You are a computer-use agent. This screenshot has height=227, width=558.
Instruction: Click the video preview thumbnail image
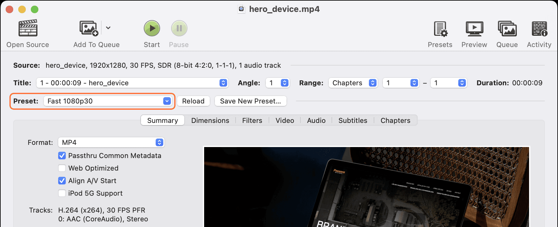366,187
